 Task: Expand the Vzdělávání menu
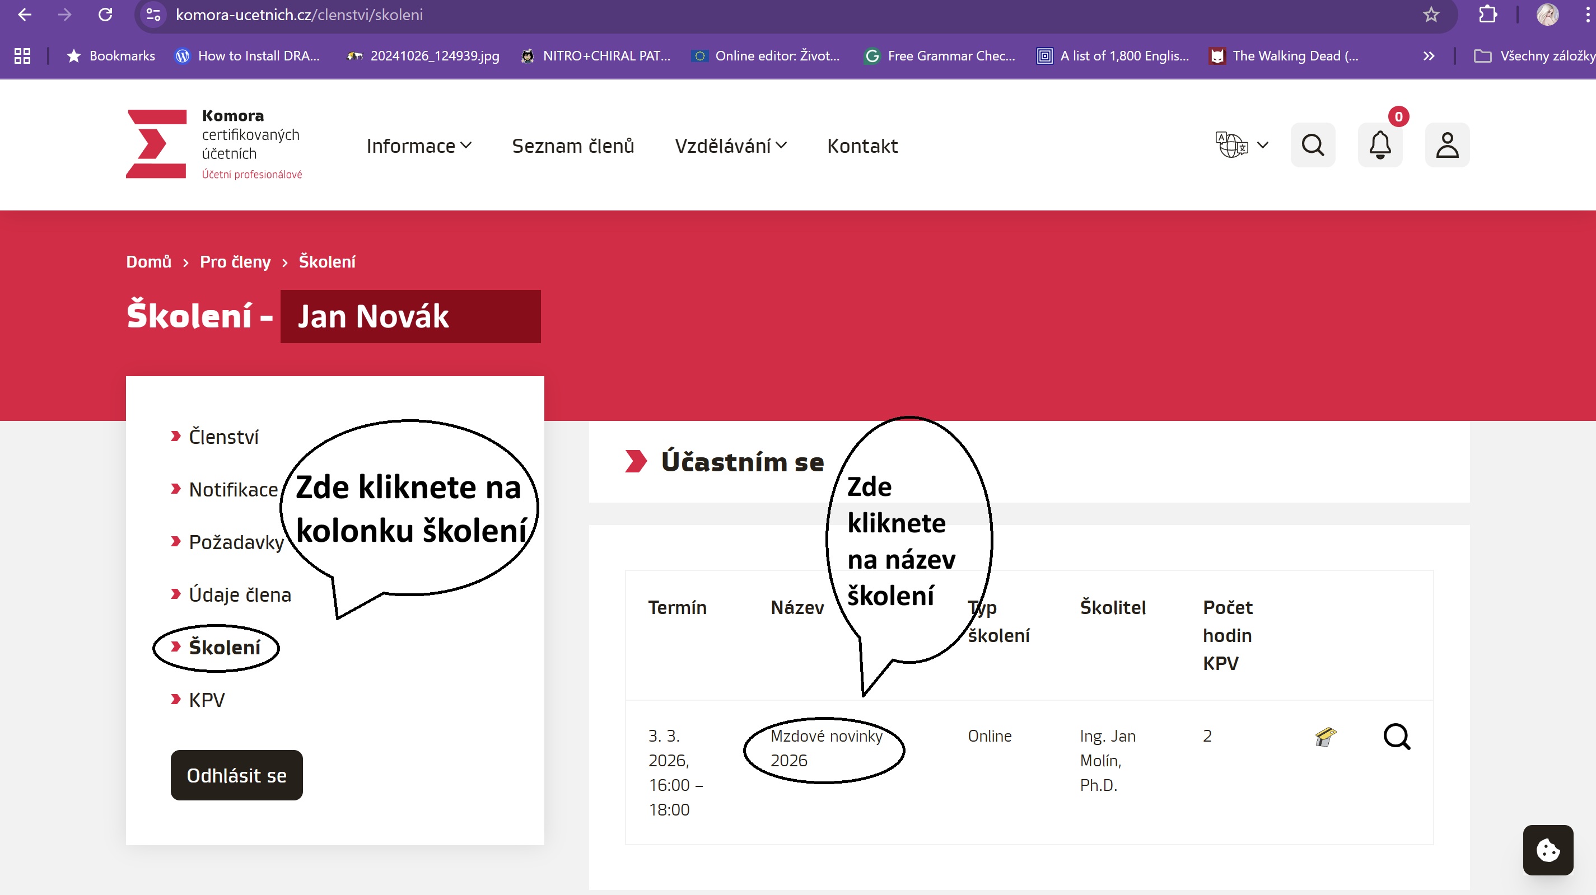pyautogui.click(x=730, y=146)
